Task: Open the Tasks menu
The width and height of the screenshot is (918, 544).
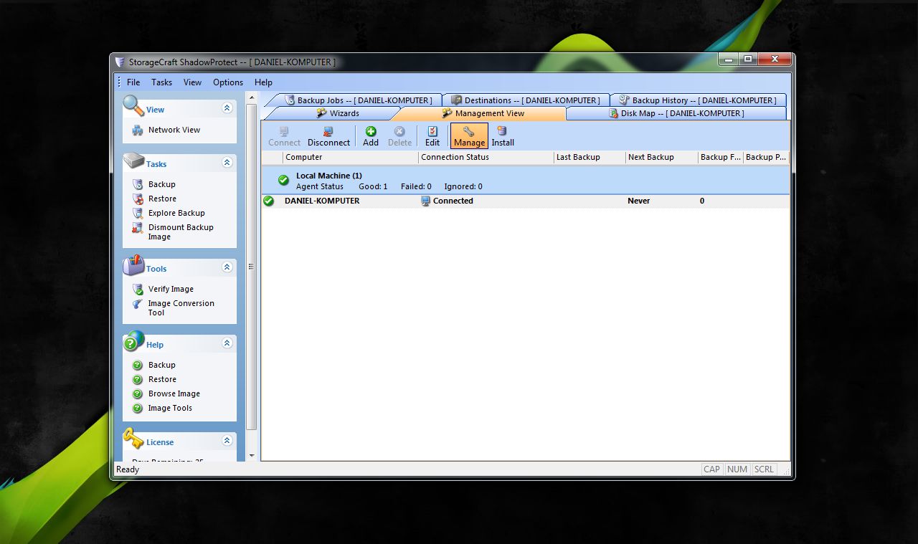Action: (161, 82)
